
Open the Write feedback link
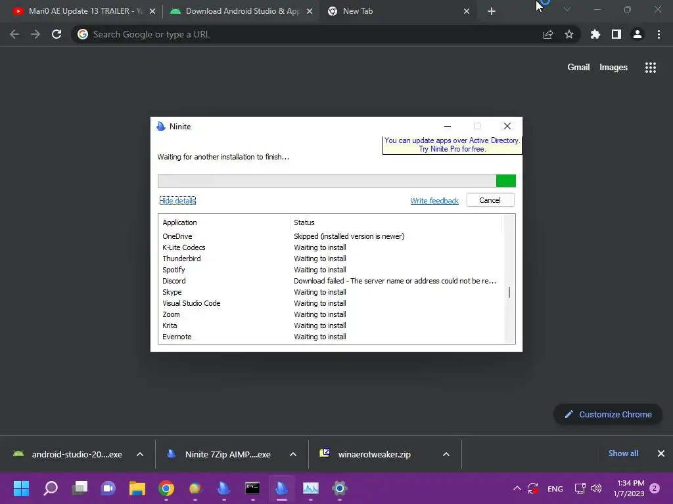pos(434,201)
